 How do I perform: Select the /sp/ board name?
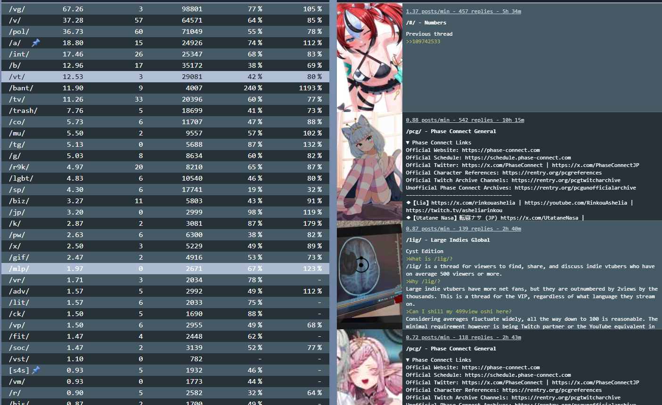click(17, 190)
